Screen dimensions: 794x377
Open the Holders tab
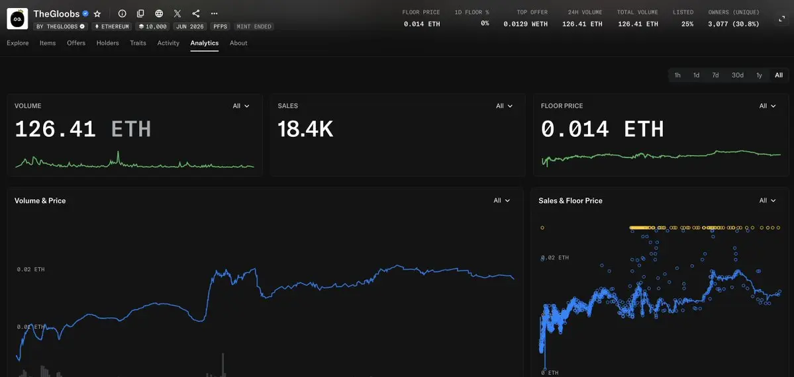[107, 43]
